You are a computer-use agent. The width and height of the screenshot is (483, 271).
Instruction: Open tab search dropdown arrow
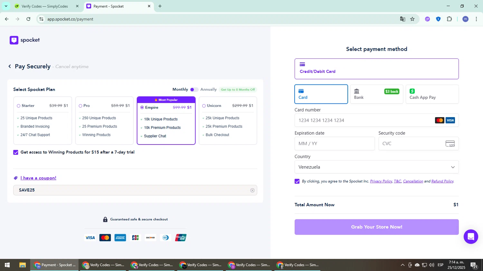coord(6,6)
